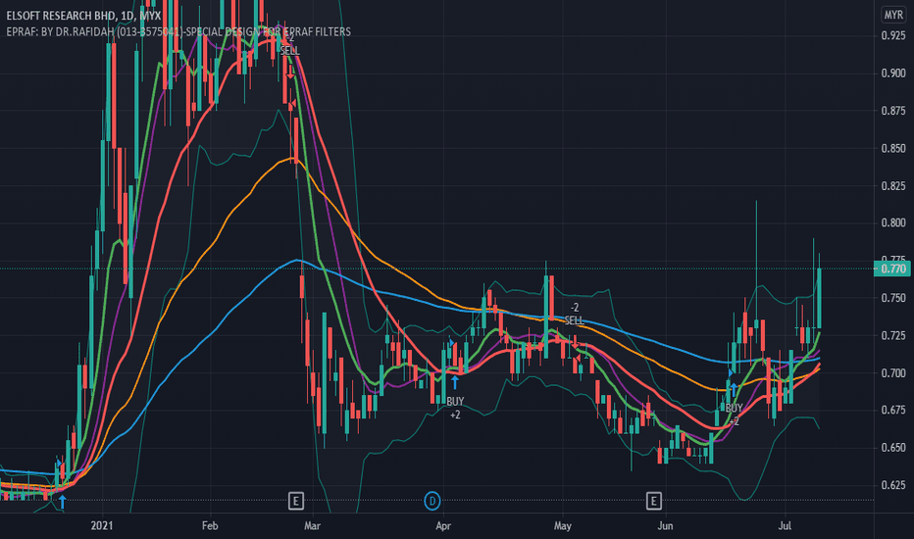Click the 0.675 price scale label

(893, 410)
